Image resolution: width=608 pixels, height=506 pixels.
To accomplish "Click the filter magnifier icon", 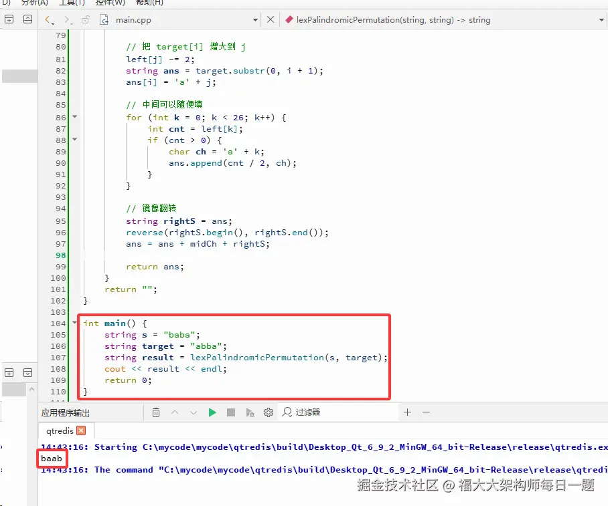I will (x=287, y=412).
